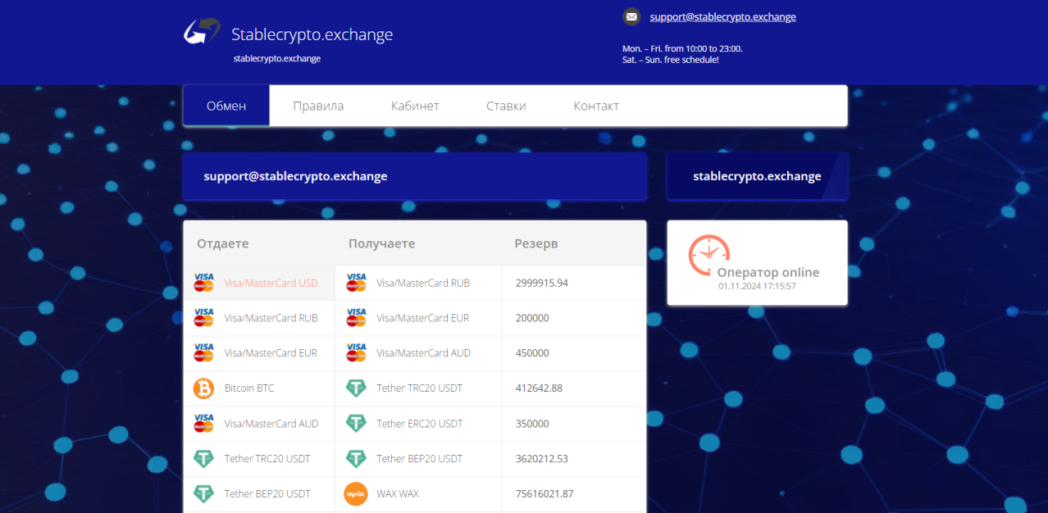The height and width of the screenshot is (513, 1048).
Task: Click the WAX coin icon
Action: point(355,493)
